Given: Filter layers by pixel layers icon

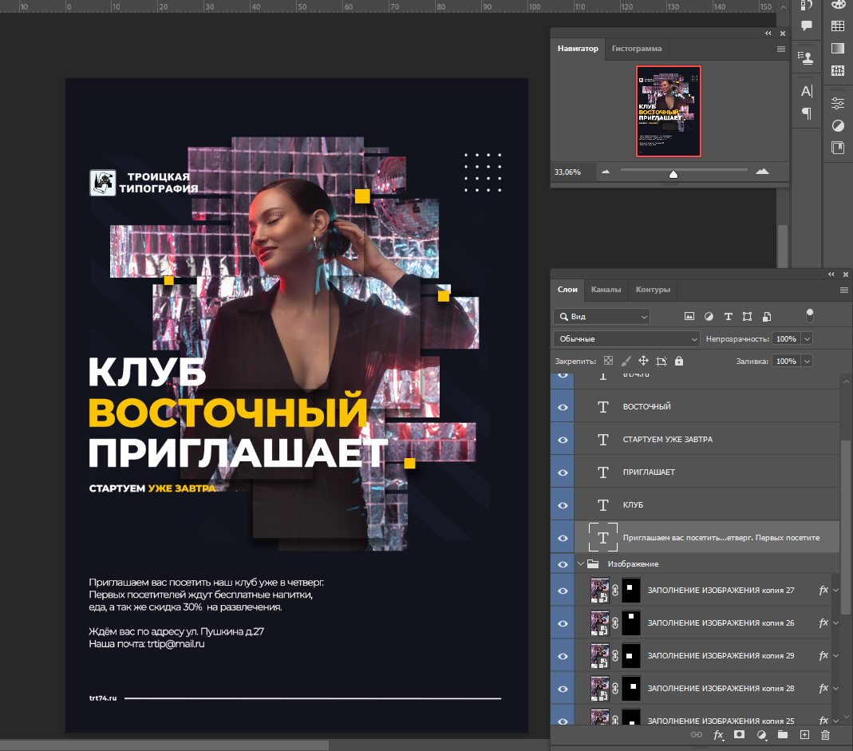Looking at the screenshot, I should pyautogui.click(x=689, y=316).
